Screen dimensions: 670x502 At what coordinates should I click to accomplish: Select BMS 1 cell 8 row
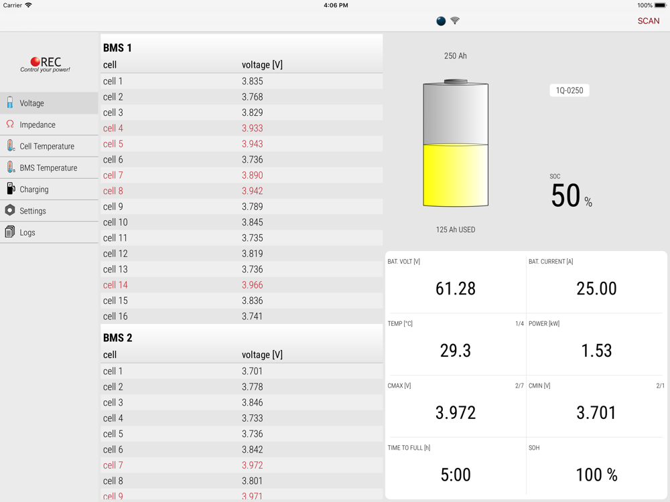[242, 191]
